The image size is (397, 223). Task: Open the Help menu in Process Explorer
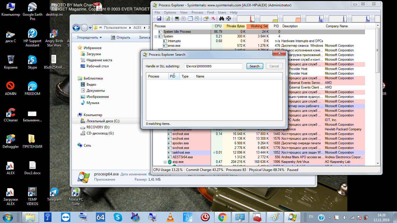(234, 12)
